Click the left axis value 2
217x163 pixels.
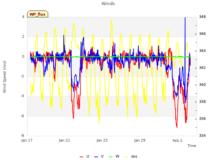[23, 37]
